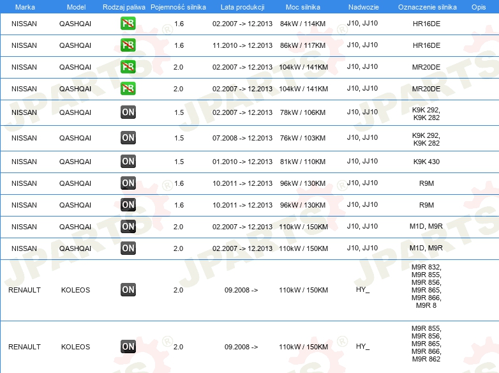Click the engine code list starting with M9R 832

tap(426, 286)
